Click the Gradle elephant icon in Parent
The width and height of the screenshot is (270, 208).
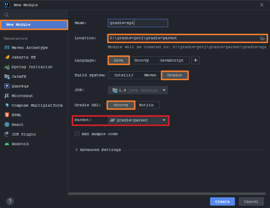click(112, 120)
